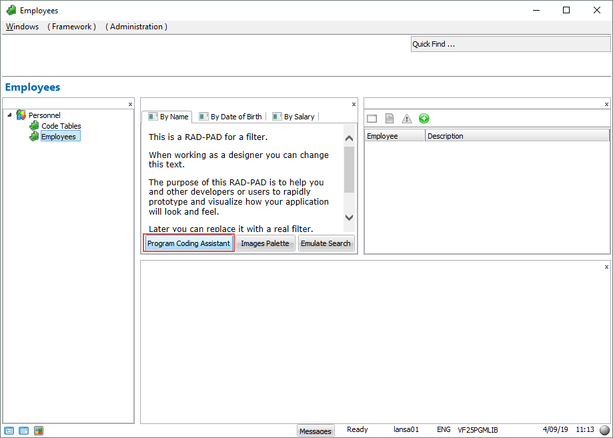Close the lower command handler pane

point(606,267)
